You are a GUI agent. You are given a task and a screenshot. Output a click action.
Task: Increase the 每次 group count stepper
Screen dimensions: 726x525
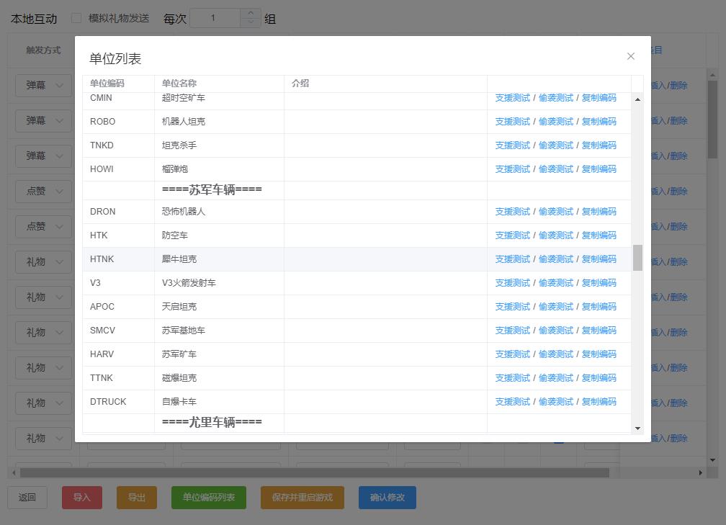[x=251, y=13]
